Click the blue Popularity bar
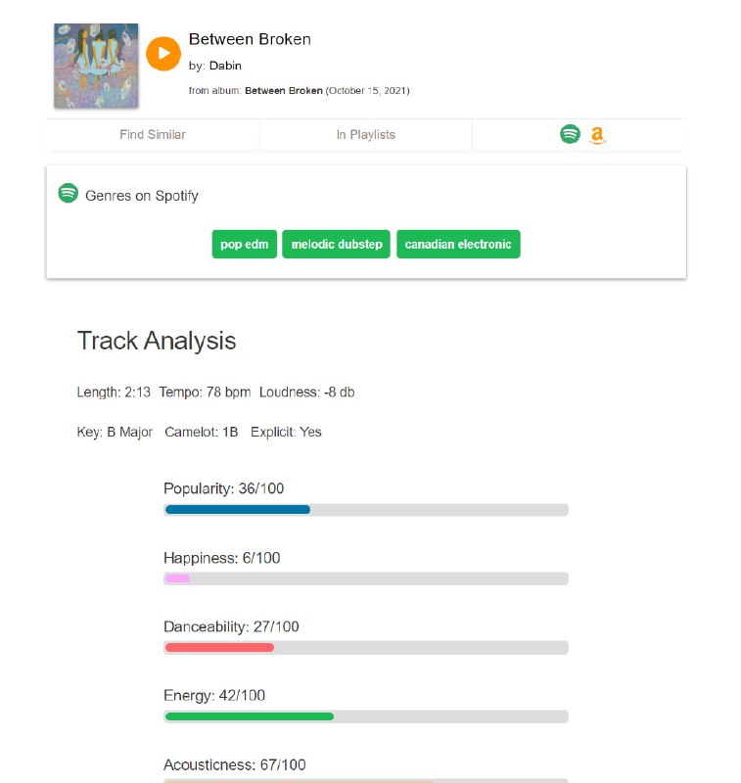 [x=238, y=509]
